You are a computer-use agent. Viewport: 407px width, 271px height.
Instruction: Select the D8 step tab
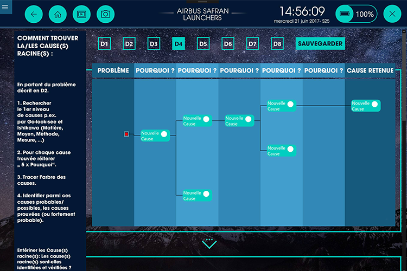[277, 44]
